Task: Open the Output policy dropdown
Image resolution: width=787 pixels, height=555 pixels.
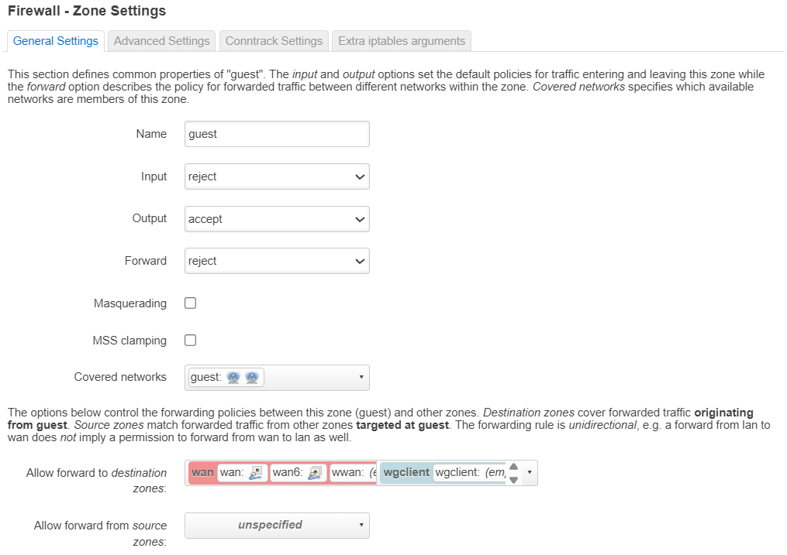Action: pos(277,219)
